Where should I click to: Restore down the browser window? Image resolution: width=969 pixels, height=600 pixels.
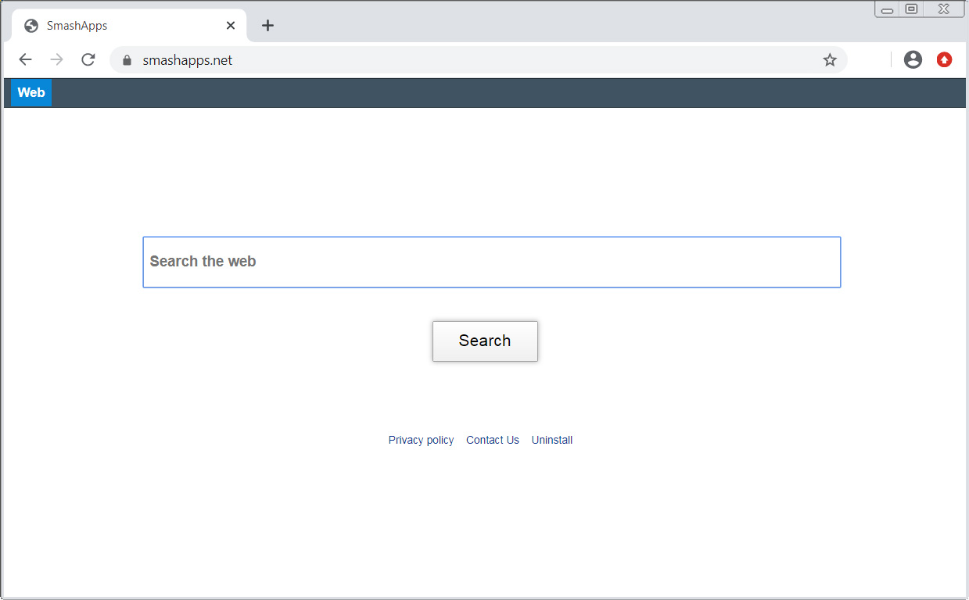click(911, 9)
